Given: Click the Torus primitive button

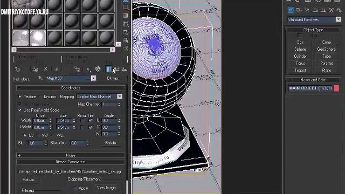Looking at the screenshot, I should point(300,64).
